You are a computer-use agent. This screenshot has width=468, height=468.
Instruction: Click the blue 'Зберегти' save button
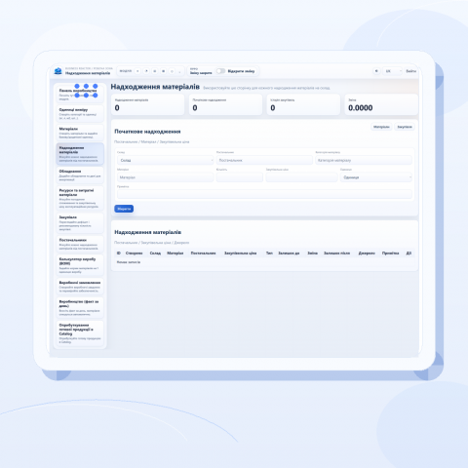124,209
